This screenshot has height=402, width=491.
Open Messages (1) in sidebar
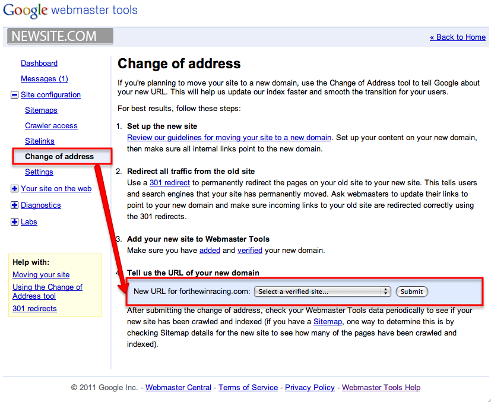[x=44, y=79]
